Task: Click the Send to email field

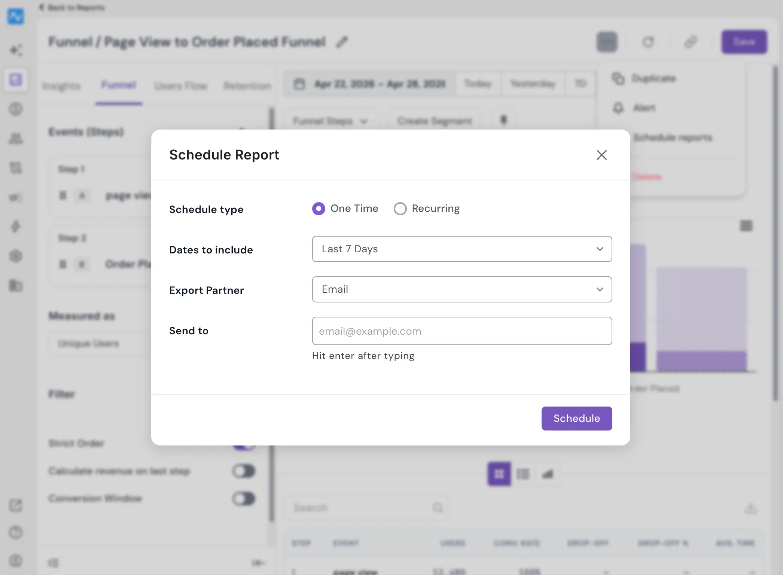Action: 462,331
